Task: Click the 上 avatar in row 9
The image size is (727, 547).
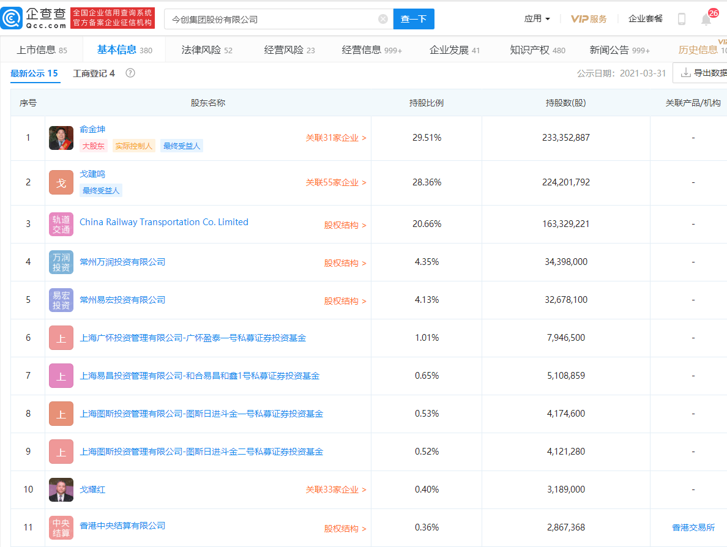Action: click(x=61, y=452)
